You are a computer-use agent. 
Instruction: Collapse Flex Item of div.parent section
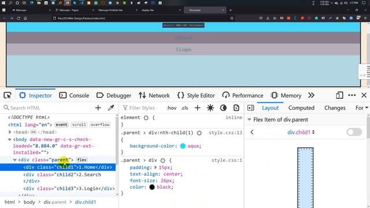click(249, 120)
